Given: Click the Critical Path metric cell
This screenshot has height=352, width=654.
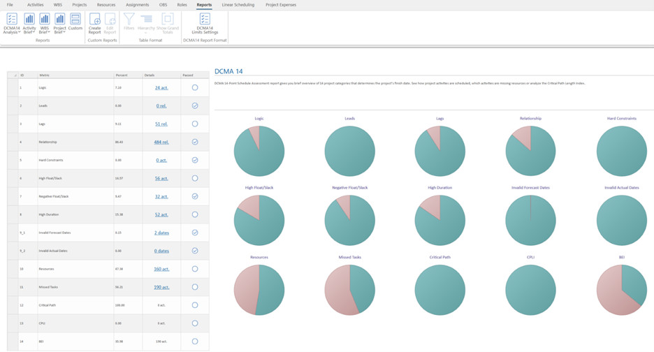Looking at the screenshot, I should pyautogui.click(x=75, y=305).
